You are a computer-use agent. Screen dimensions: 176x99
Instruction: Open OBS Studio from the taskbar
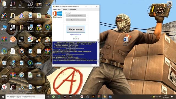[87, 97]
